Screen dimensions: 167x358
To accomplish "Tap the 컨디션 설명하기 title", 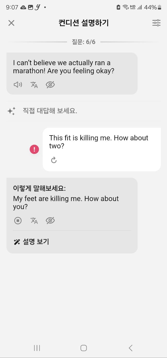I will click(83, 23).
